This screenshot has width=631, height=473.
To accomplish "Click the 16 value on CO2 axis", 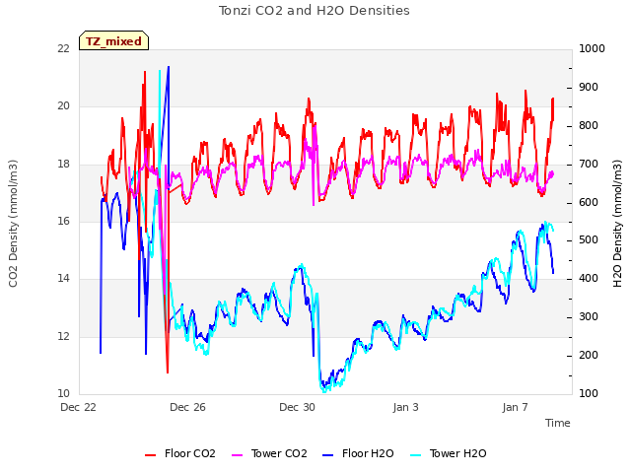I will coord(63,221).
